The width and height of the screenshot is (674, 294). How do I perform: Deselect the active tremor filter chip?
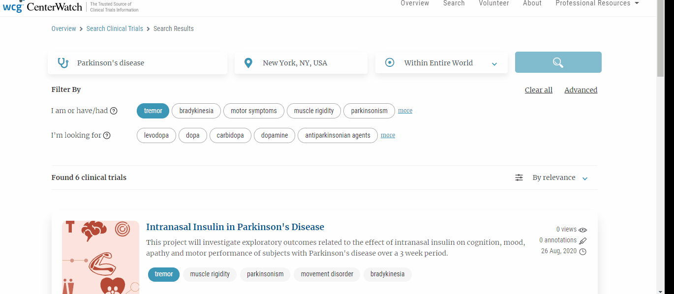point(153,111)
